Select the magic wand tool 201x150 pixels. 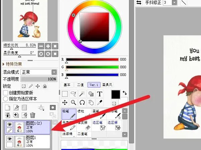[82, 94]
